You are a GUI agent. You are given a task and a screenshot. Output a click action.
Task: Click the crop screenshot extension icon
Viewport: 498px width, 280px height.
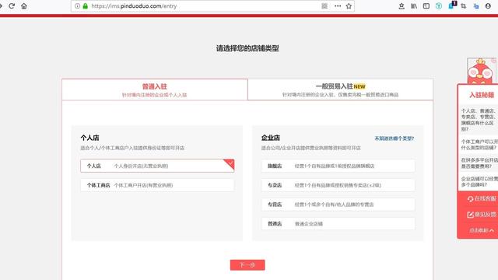tap(464, 5)
